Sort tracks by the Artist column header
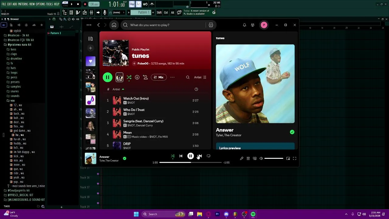The height and width of the screenshot is (219, 389). (x=116, y=89)
